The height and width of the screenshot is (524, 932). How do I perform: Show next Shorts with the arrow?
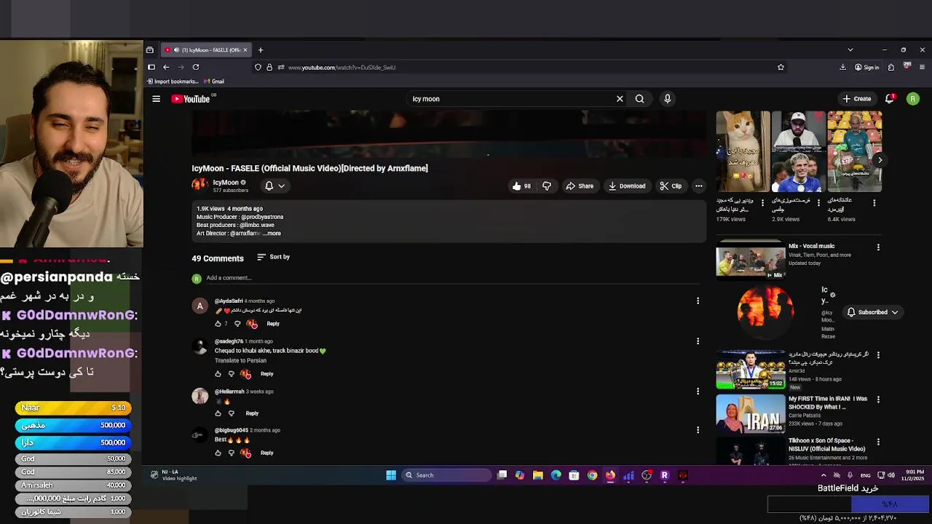(880, 160)
